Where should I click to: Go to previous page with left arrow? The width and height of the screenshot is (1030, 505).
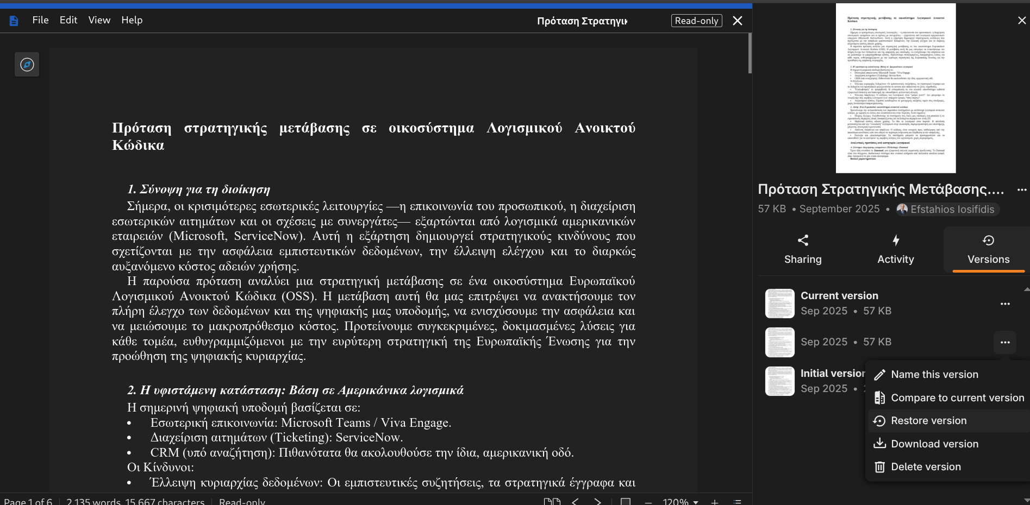tap(575, 501)
